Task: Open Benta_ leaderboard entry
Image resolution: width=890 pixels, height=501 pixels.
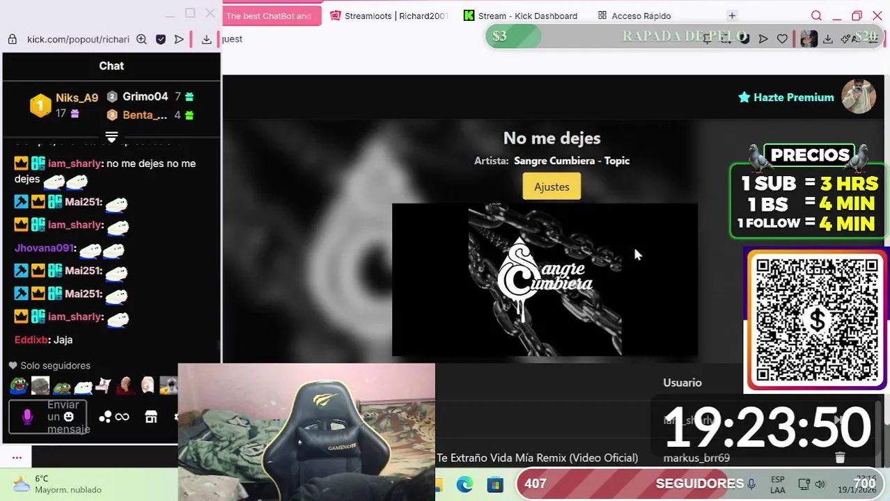Action: pos(150,115)
